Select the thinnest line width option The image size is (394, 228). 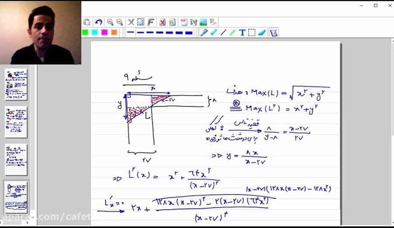click(x=130, y=32)
